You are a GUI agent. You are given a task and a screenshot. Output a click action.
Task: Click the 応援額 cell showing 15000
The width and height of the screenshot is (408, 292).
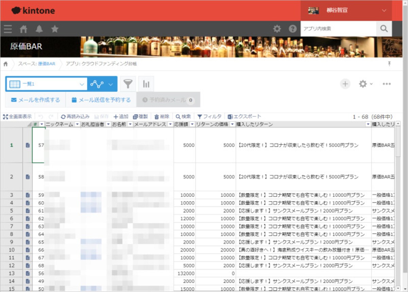point(185,289)
